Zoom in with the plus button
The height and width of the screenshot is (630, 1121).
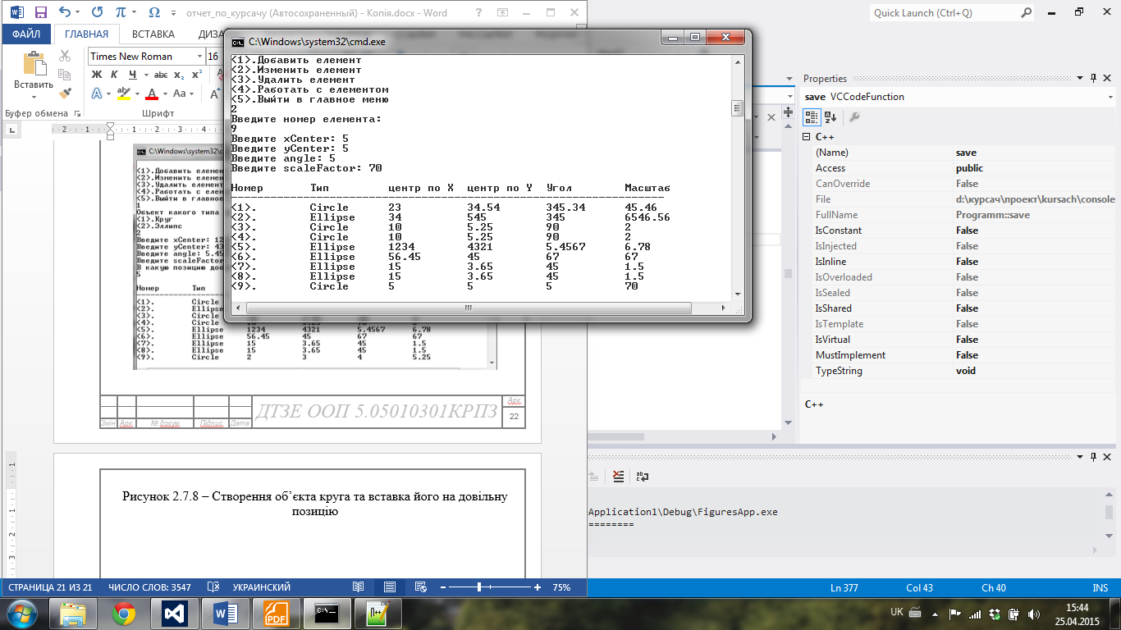[x=538, y=587]
